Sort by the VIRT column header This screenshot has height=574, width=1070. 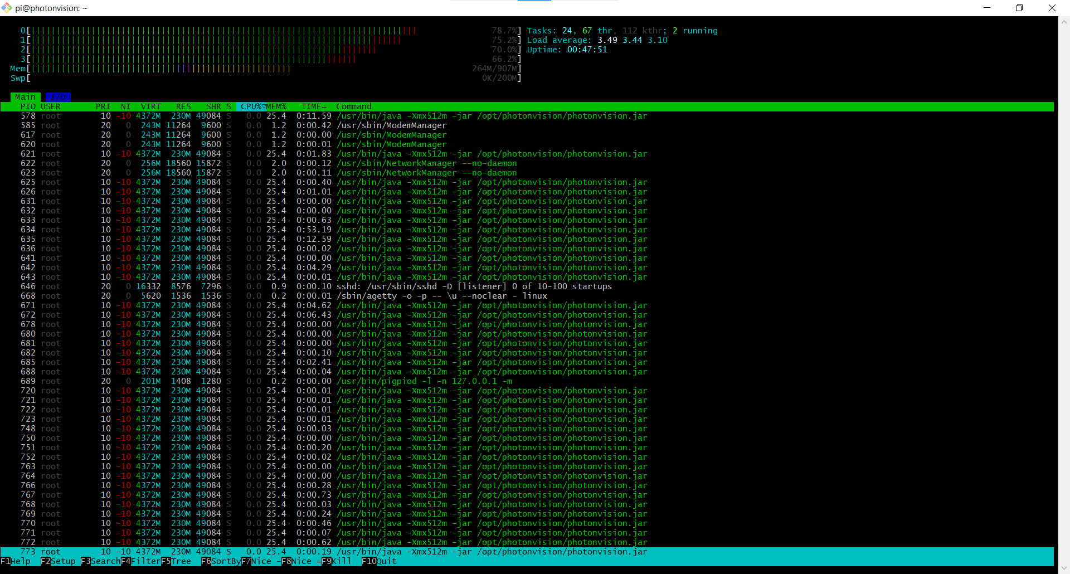150,106
